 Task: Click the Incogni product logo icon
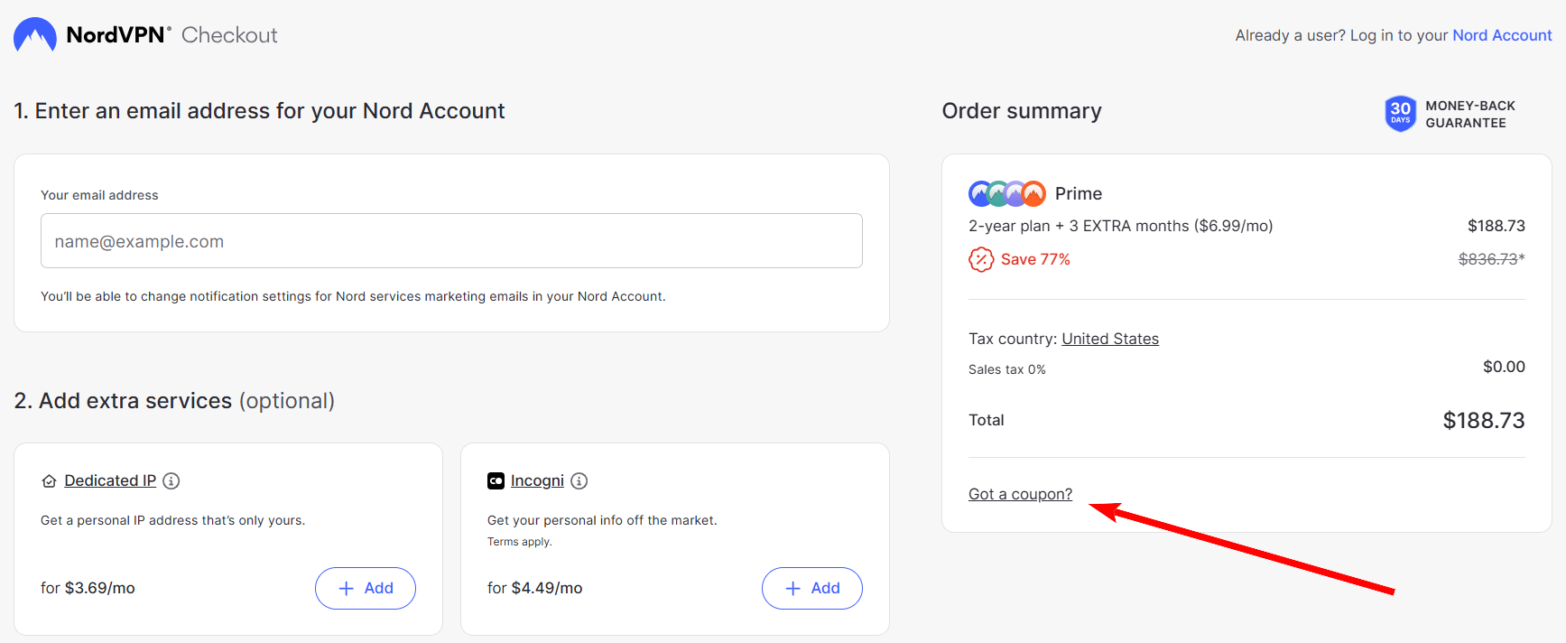click(496, 480)
